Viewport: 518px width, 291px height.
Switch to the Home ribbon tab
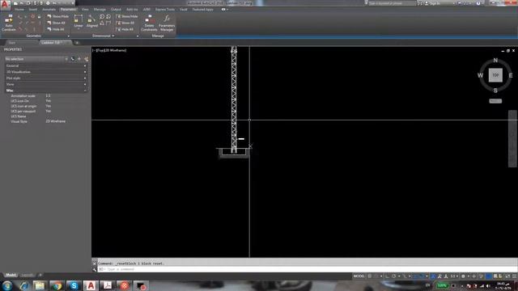(19, 10)
